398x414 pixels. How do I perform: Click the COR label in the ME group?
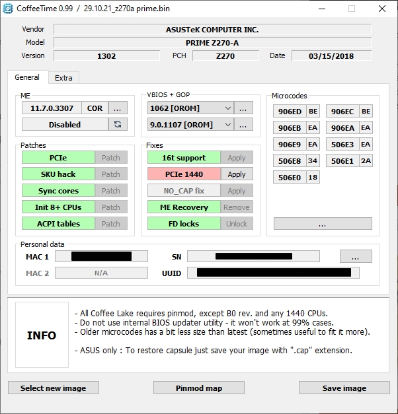95,108
